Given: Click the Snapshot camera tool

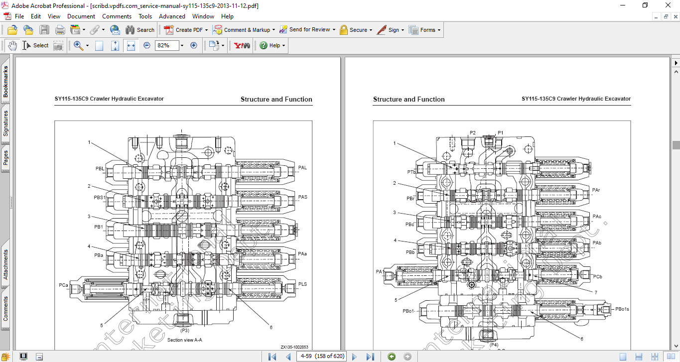Looking at the screenshot, I should click(58, 45).
